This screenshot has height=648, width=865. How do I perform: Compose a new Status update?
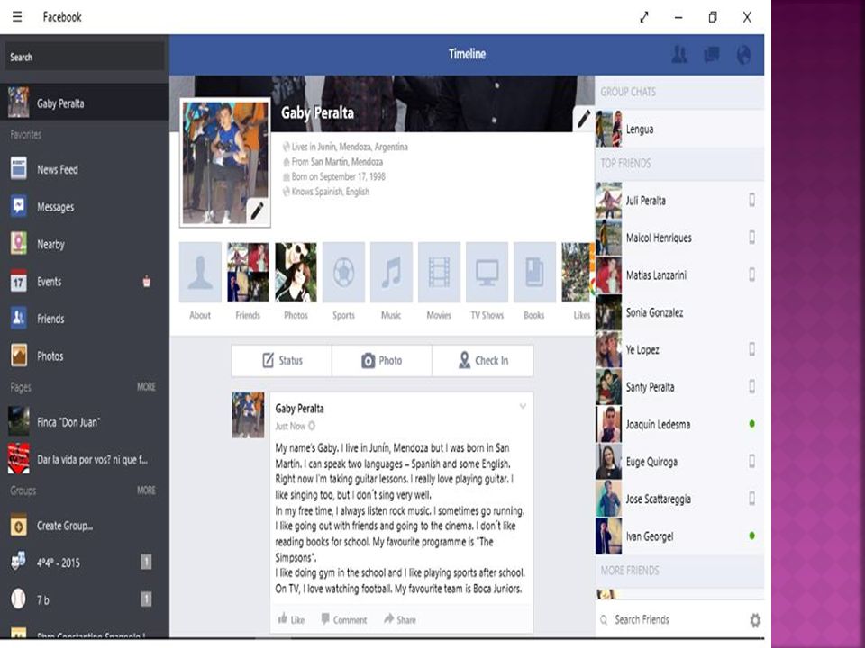click(282, 360)
